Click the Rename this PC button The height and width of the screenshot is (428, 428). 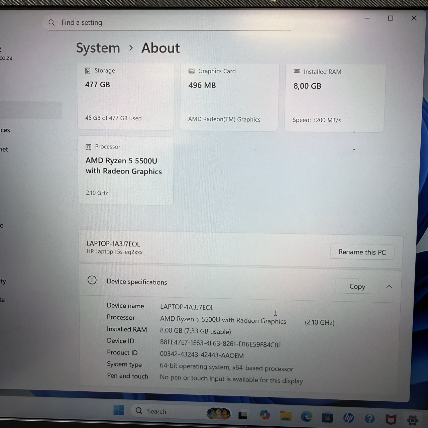pyautogui.click(x=362, y=252)
